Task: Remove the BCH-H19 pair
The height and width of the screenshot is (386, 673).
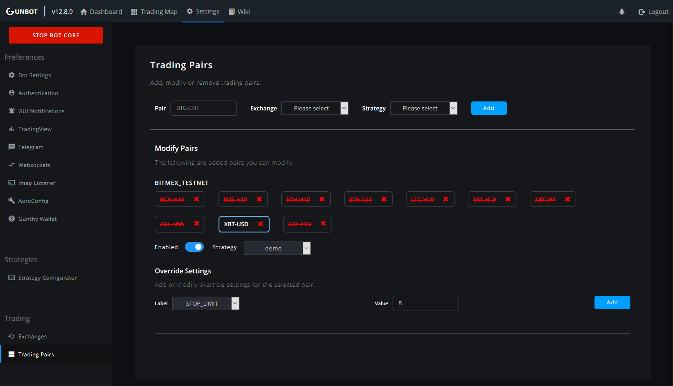Action: click(x=197, y=199)
